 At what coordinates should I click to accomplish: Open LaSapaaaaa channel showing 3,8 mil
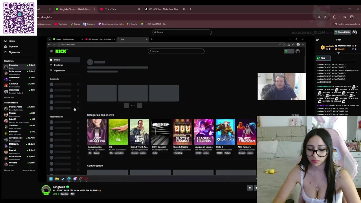point(19,73)
